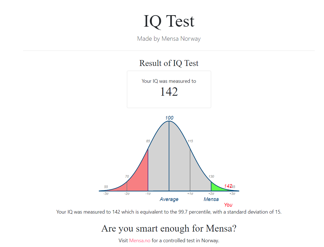Click the Result of IQ Test heading

[x=169, y=63]
